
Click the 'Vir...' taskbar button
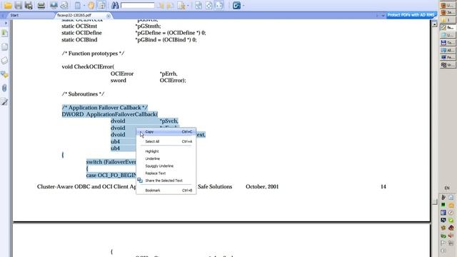[x=448, y=65]
